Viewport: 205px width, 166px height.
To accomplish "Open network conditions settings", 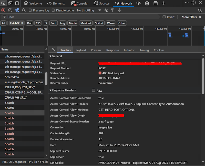I will click(x=106, y=10).
